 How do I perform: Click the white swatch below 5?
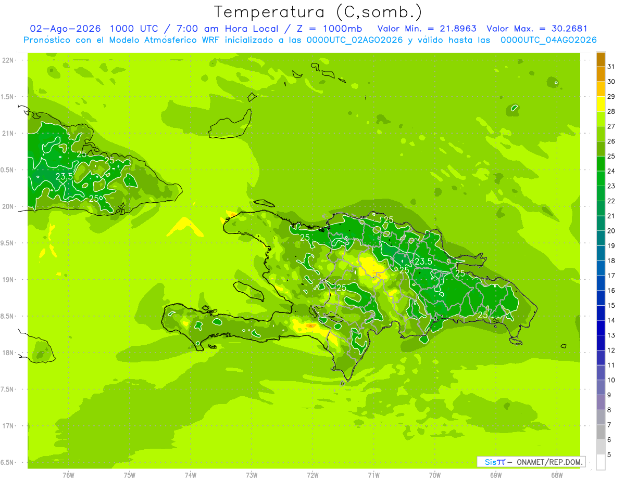point(601,462)
